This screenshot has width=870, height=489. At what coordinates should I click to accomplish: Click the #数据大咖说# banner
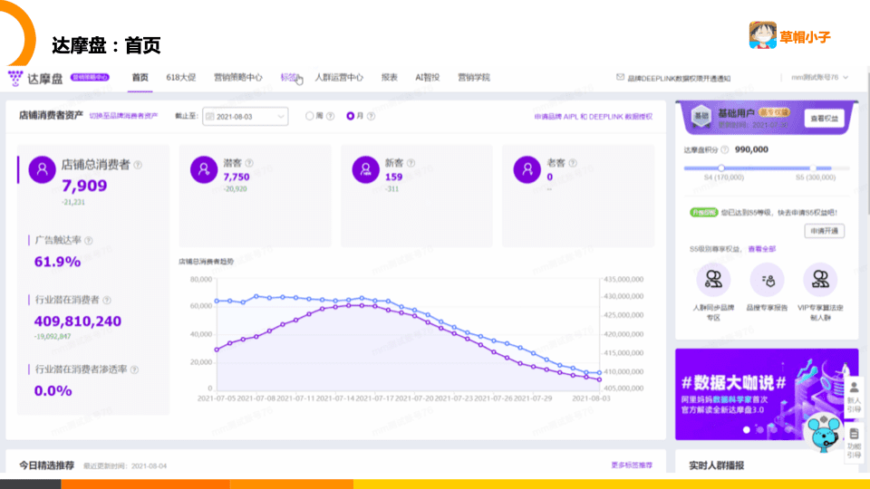[767, 394]
